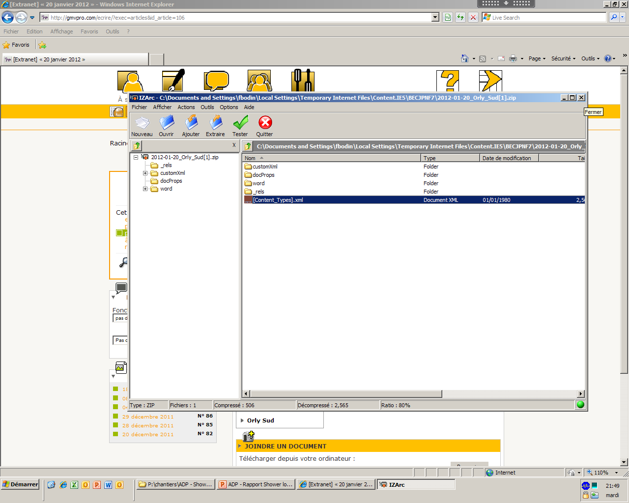This screenshot has width=629, height=503.
Task: Collapse the 2012-01-20_Orly_Sud[1].zip tree root
Action: (x=136, y=157)
